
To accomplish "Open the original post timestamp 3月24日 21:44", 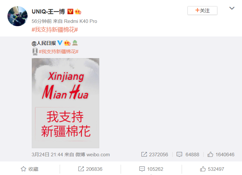I will [47, 155].
